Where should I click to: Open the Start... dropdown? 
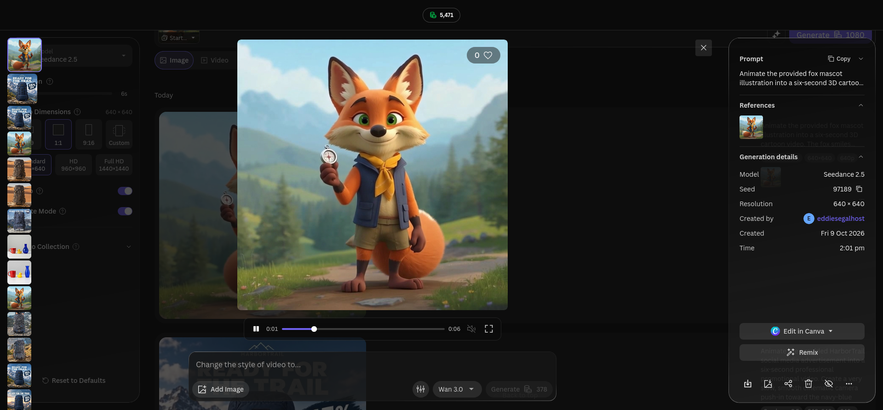point(179,38)
